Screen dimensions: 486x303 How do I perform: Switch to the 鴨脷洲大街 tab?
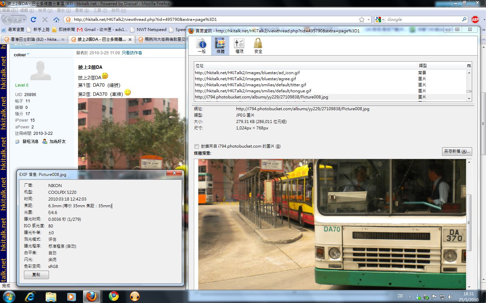coord(162,39)
